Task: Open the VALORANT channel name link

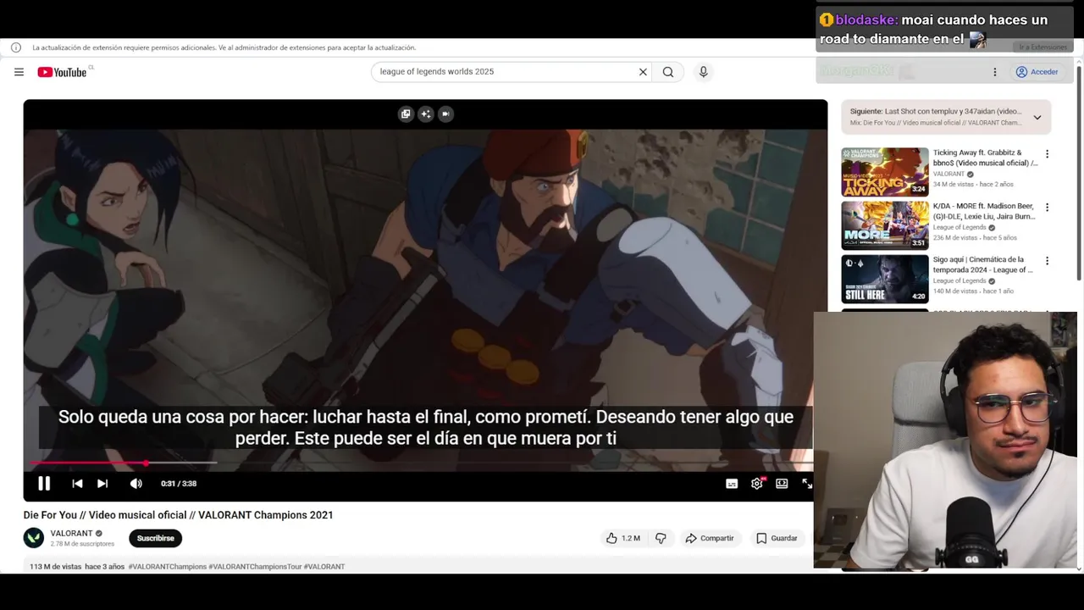Action: [x=71, y=533]
